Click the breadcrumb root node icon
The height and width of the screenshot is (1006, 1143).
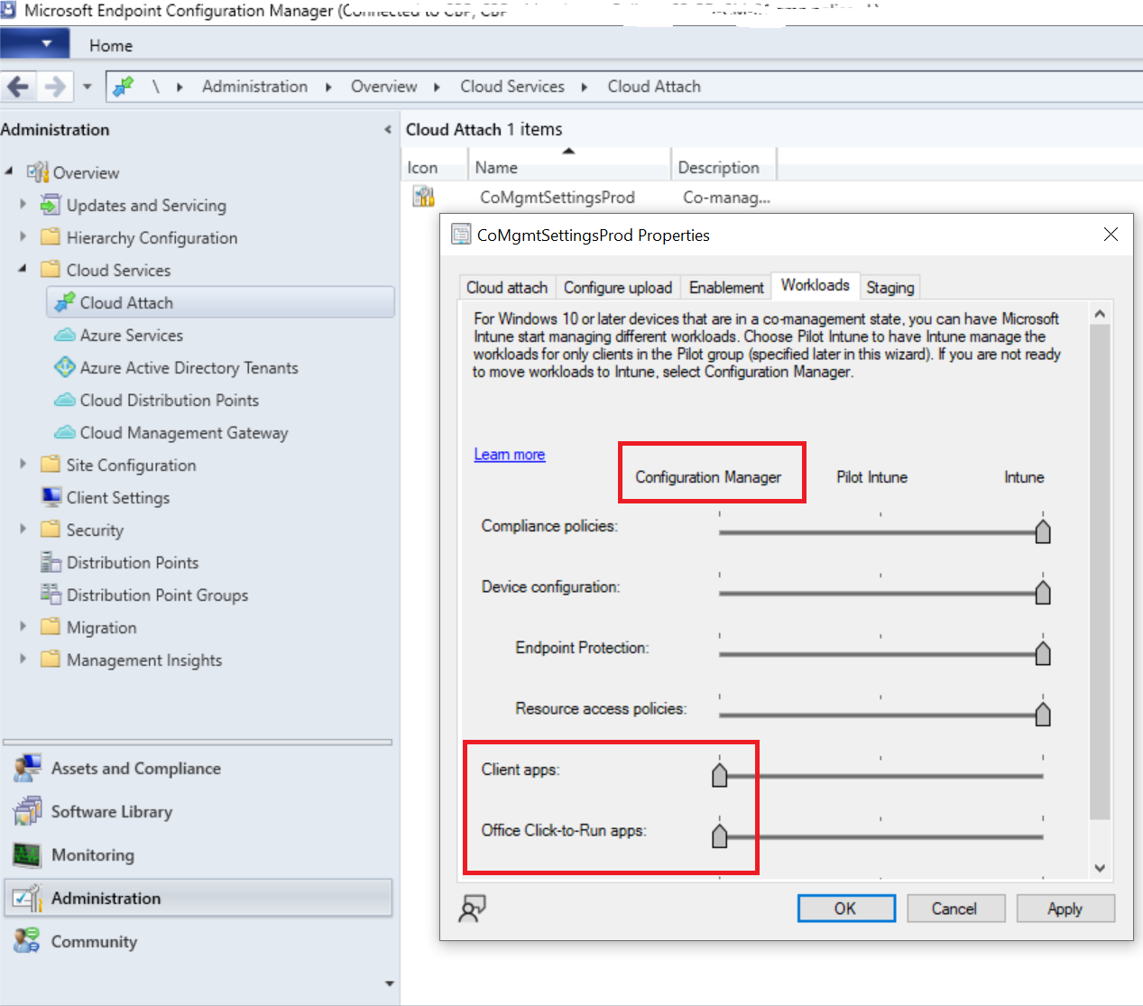coord(123,87)
